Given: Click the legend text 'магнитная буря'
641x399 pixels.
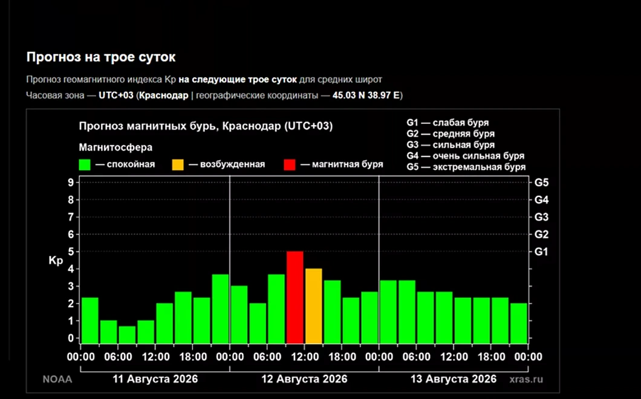Looking at the screenshot, I should click(348, 164).
